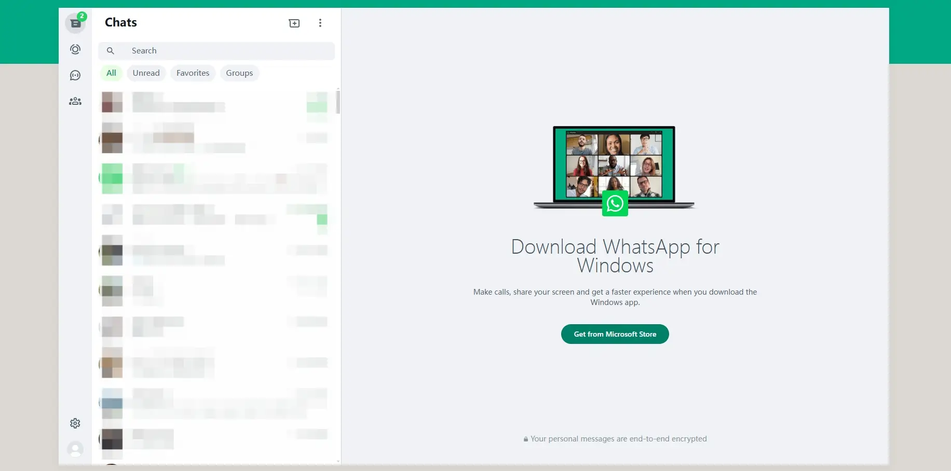The height and width of the screenshot is (471, 951).
Task: Open the Status icon in sidebar
Action: coord(75,49)
